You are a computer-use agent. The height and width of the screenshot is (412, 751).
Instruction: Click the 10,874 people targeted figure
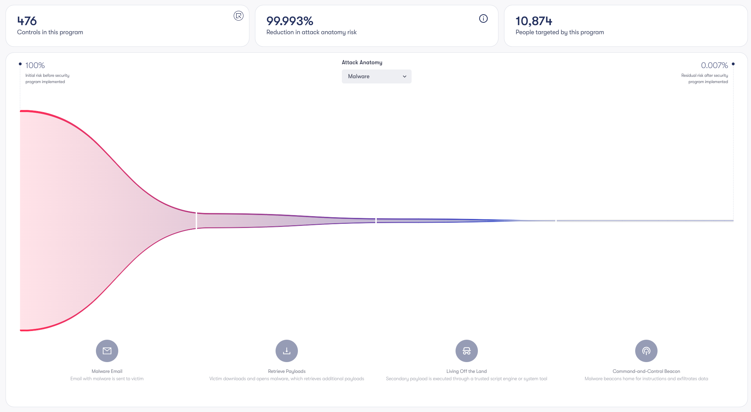[x=534, y=21]
